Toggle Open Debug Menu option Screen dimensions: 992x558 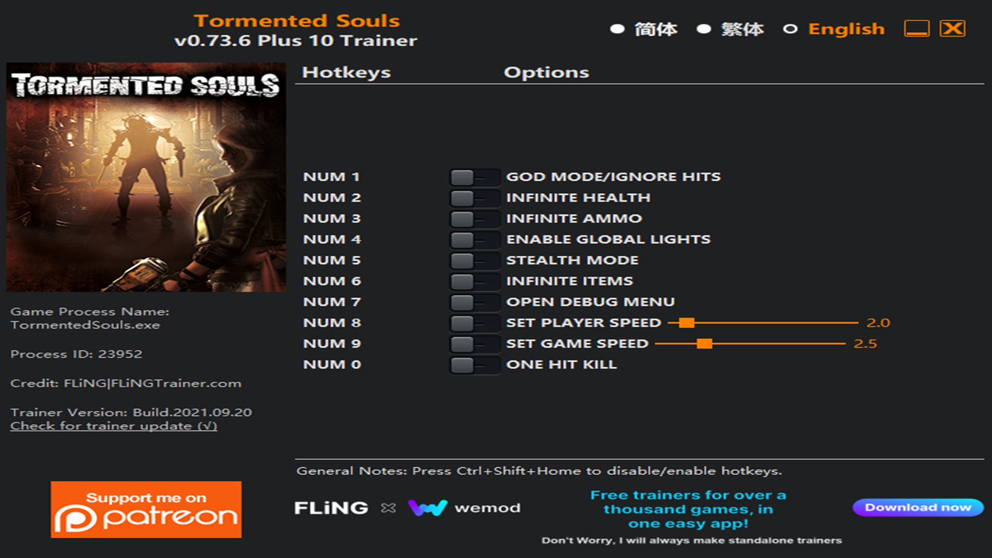coord(474,302)
